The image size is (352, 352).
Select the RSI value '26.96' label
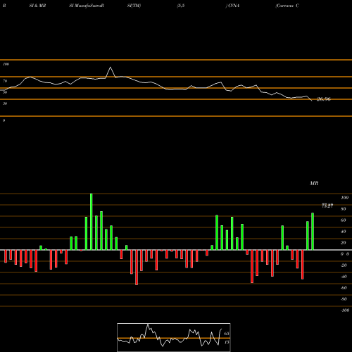pos(324,99)
